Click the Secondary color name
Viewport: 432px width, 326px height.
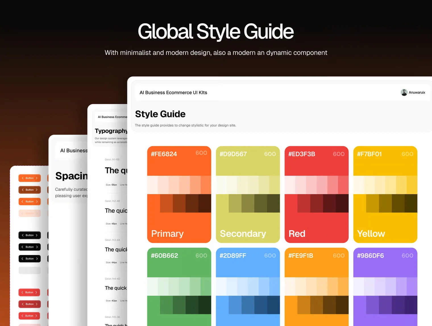pos(243,233)
